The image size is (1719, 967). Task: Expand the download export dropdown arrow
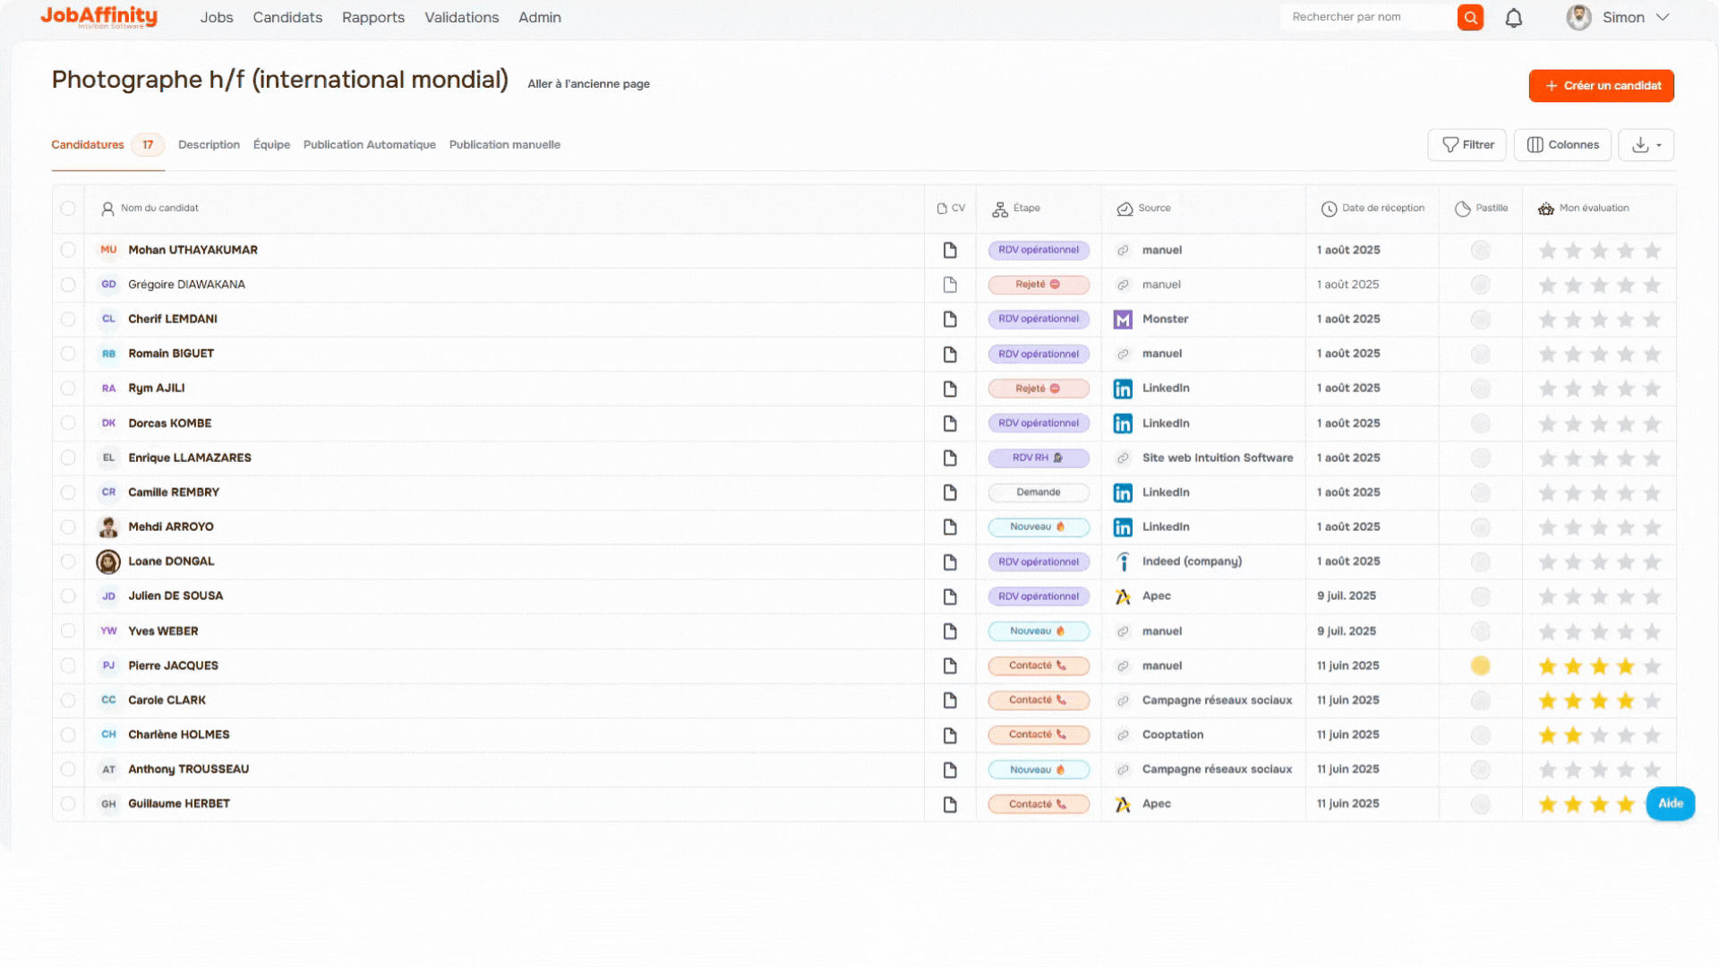pos(1659,145)
